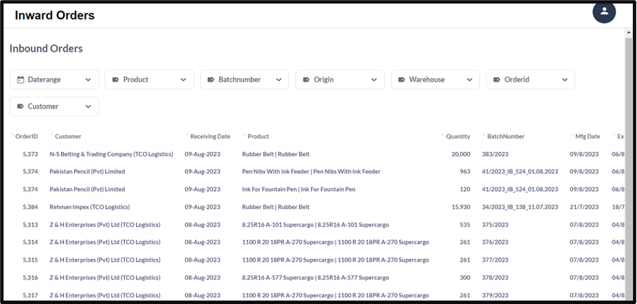Image resolution: width=637 pixels, height=304 pixels.
Task: Sort by the Quantity column header
Action: (457, 137)
